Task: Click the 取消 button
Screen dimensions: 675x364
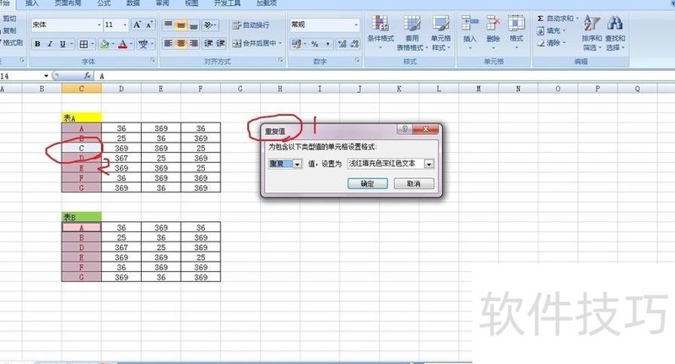Action: point(413,184)
